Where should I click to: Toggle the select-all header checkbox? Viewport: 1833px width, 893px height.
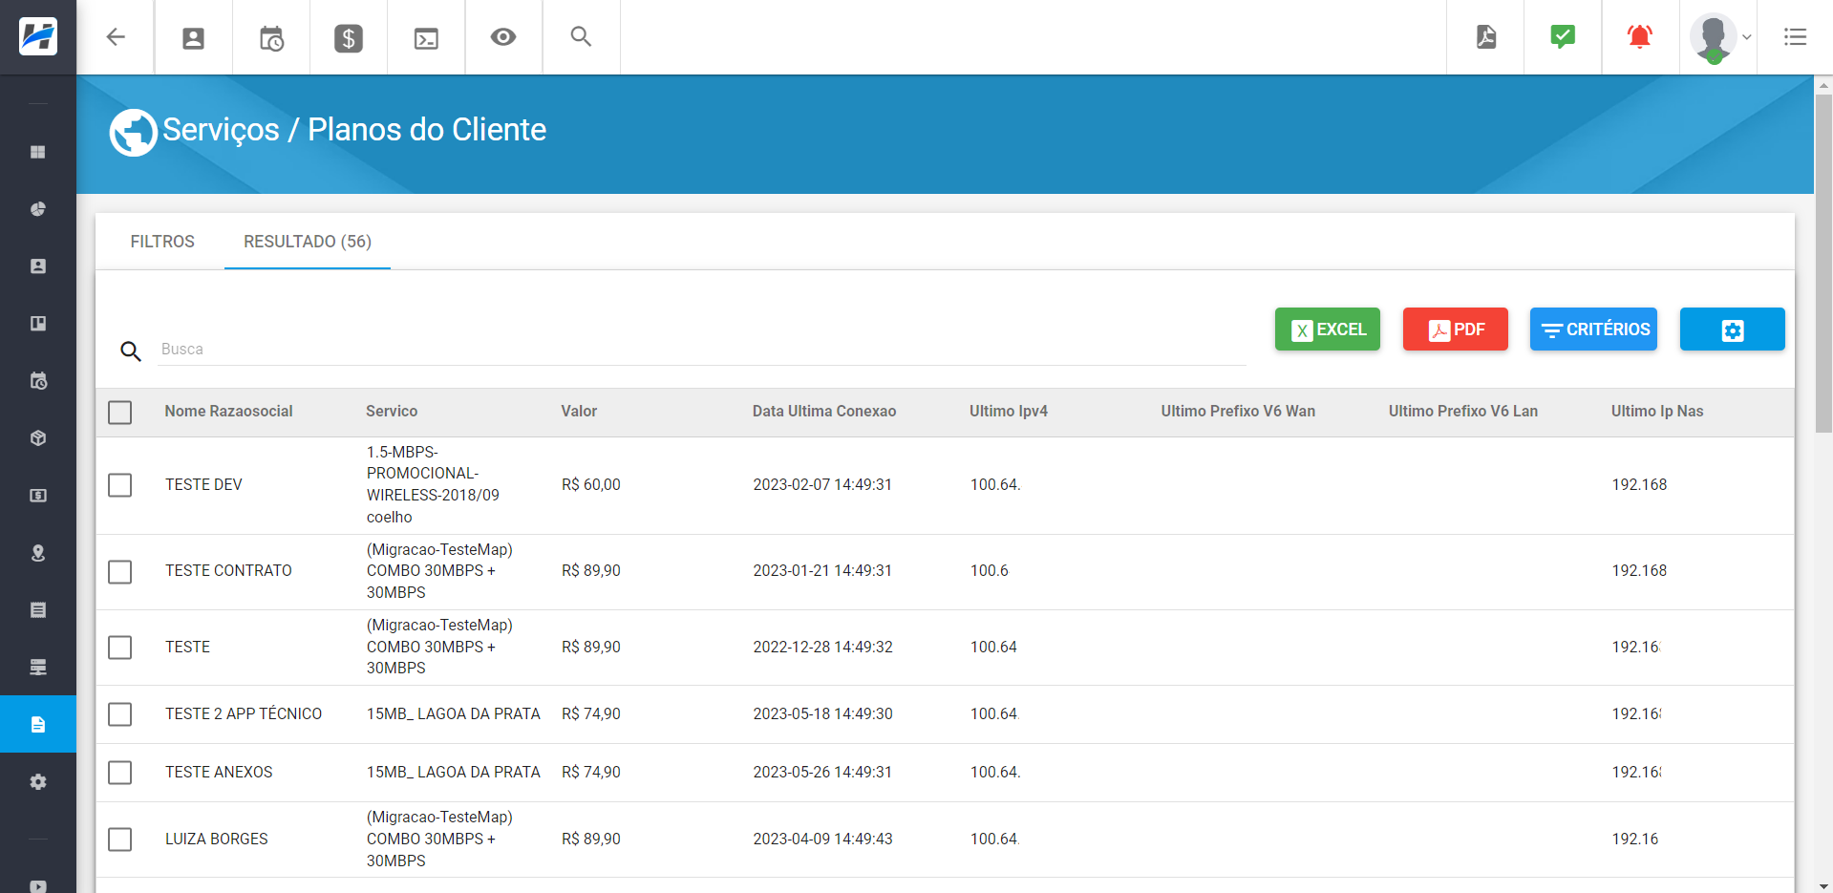point(120,413)
